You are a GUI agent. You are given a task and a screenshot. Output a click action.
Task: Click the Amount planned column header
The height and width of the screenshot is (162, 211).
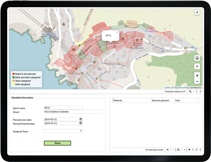tap(163, 100)
